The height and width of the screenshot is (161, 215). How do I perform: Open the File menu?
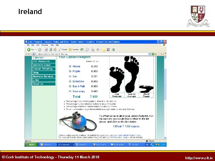coord(28,45)
